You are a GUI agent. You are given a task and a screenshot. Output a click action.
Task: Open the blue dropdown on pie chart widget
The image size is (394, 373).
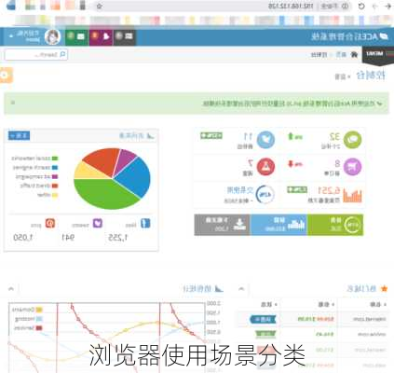click(x=19, y=136)
